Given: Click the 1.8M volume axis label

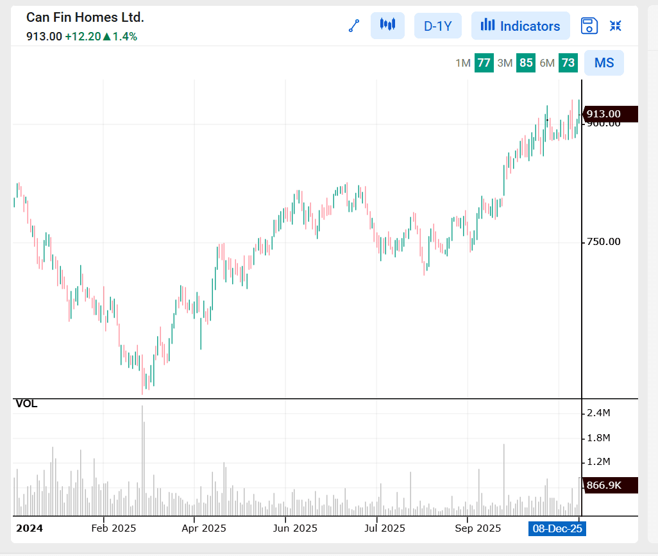Looking at the screenshot, I should pos(598,438).
